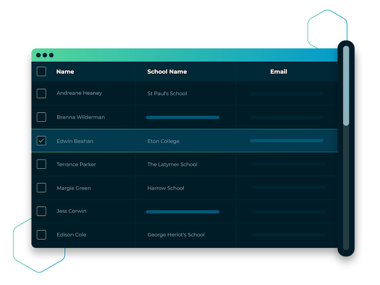Viewport: 380px width, 285px height.
Task: Select the Email column header
Action: tap(279, 72)
